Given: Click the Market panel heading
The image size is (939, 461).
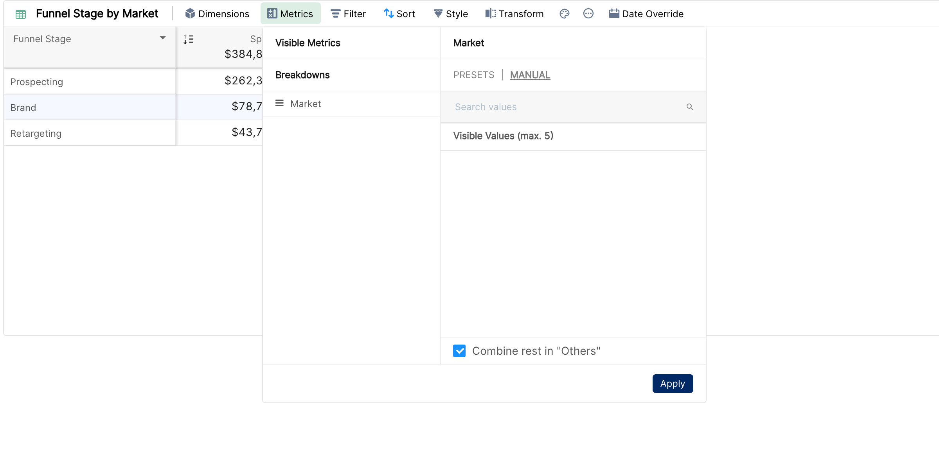Looking at the screenshot, I should pos(469,43).
